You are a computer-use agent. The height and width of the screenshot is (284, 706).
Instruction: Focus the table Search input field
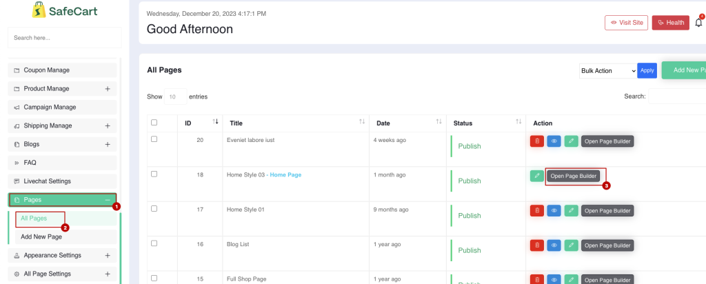[x=677, y=97]
